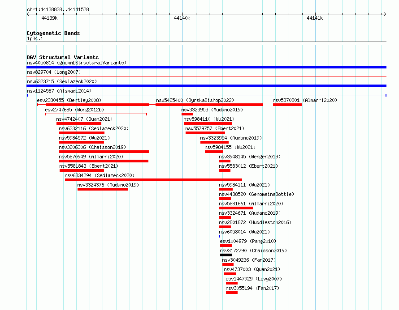Click nsv6334294 (Sedlazeck2020) label
Screen dimensions: 399x310
click(x=100, y=175)
